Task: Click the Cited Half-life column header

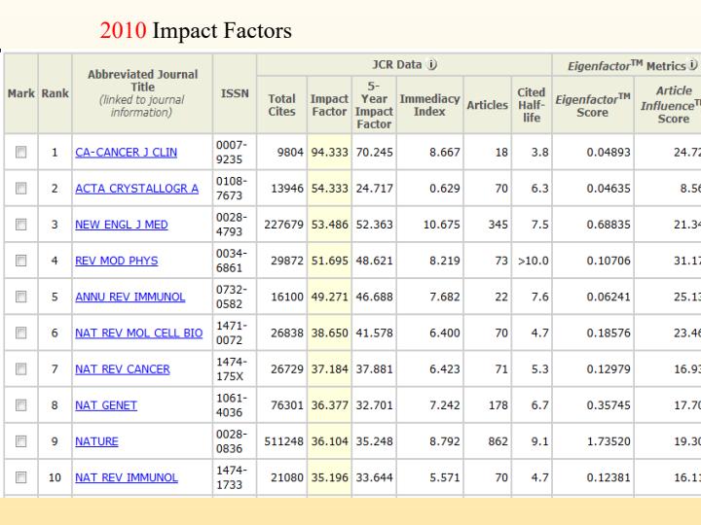Action: (532, 105)
